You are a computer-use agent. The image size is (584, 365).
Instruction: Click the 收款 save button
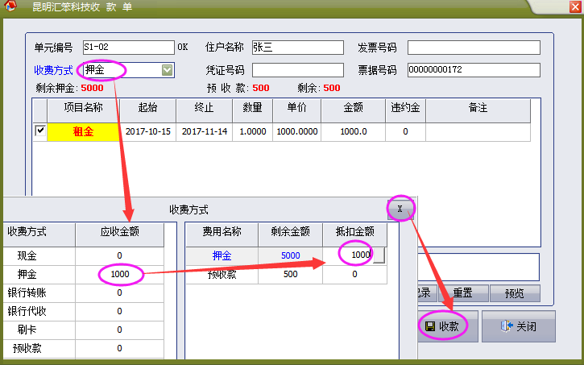click(448, 326)
